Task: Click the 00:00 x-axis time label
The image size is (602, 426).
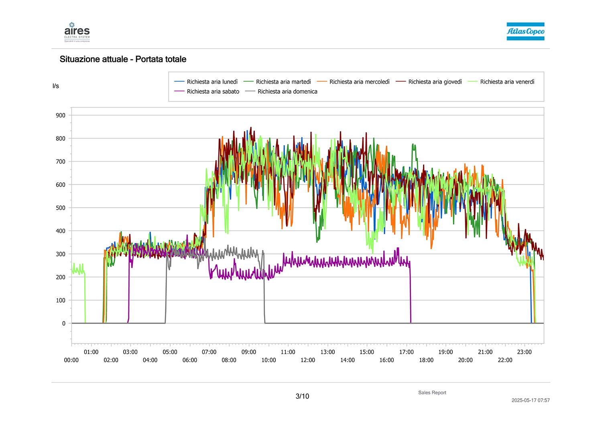Action: coord(71,360)
